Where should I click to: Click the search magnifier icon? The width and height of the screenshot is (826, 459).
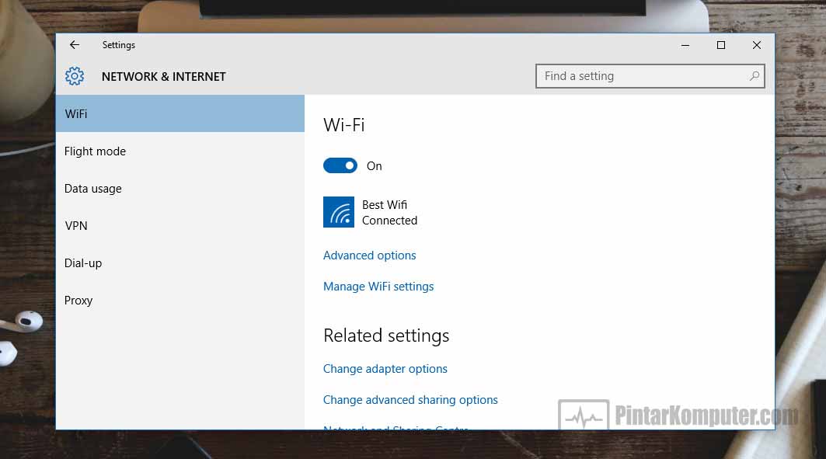click(755, 76)
